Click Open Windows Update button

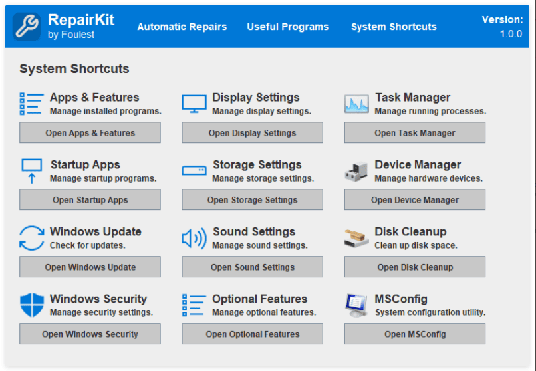[x=90, y=267]
